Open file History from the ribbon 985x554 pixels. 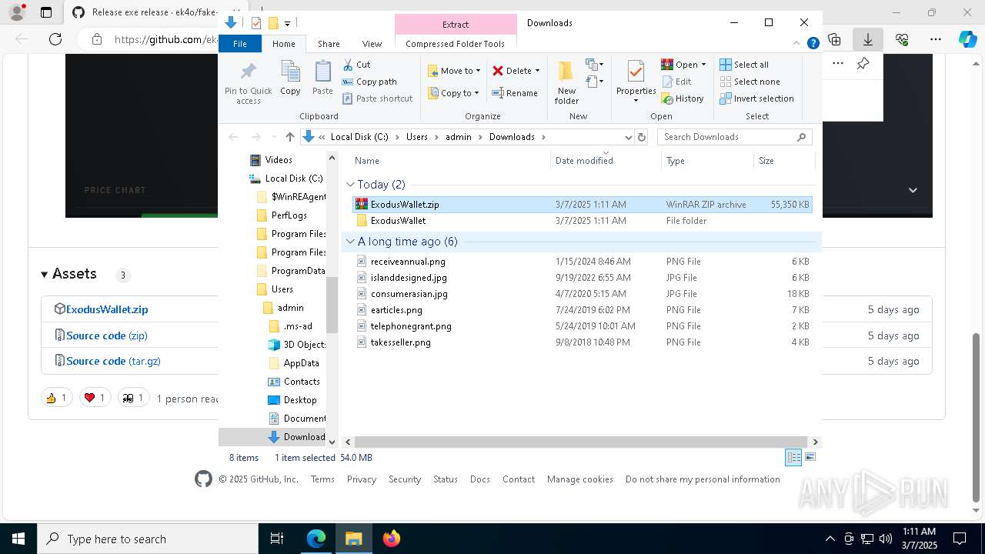[x=683, y=98]
